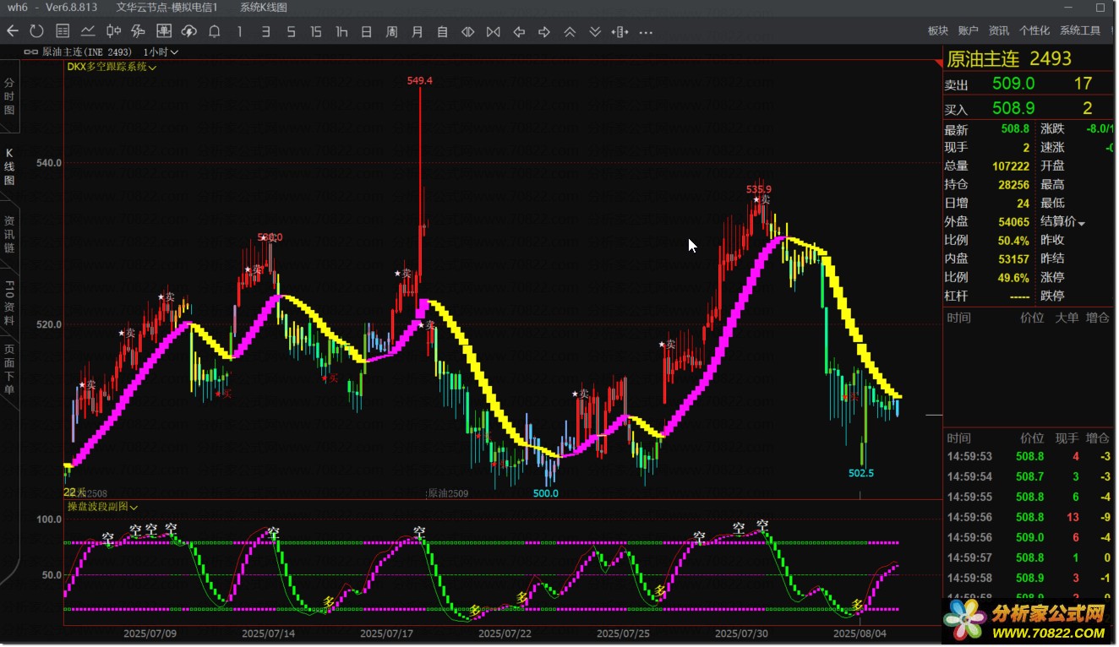Select the 14:59:57 tick row
Image resolution: width=1119 pixels, height=647 pixels.
[1029, 558]
